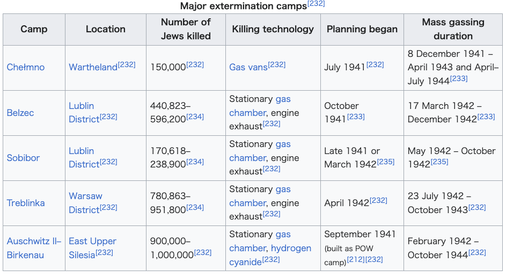Click gas chamber link in Belzec row
The image size is (506, 277).
260,106
